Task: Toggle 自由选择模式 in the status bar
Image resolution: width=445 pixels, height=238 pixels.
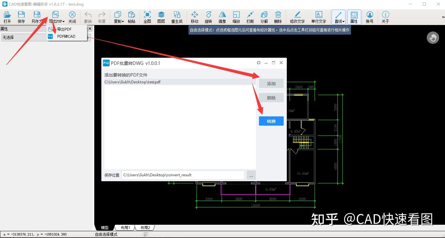Action: (x=106, y=234)
